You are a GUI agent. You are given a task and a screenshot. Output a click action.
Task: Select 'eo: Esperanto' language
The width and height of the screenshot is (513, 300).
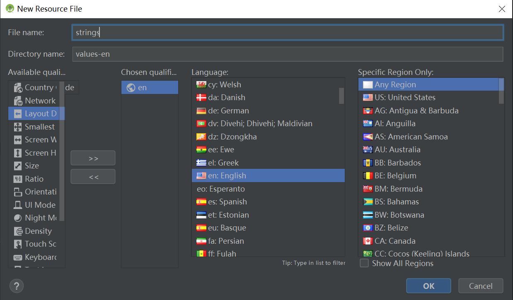point(268,189)
